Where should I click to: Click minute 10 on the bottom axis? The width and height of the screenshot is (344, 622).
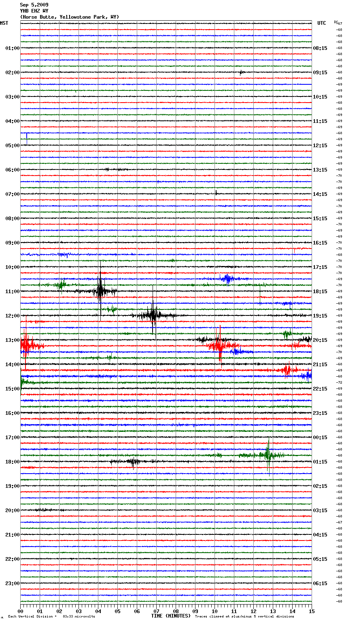pos(214,611)
